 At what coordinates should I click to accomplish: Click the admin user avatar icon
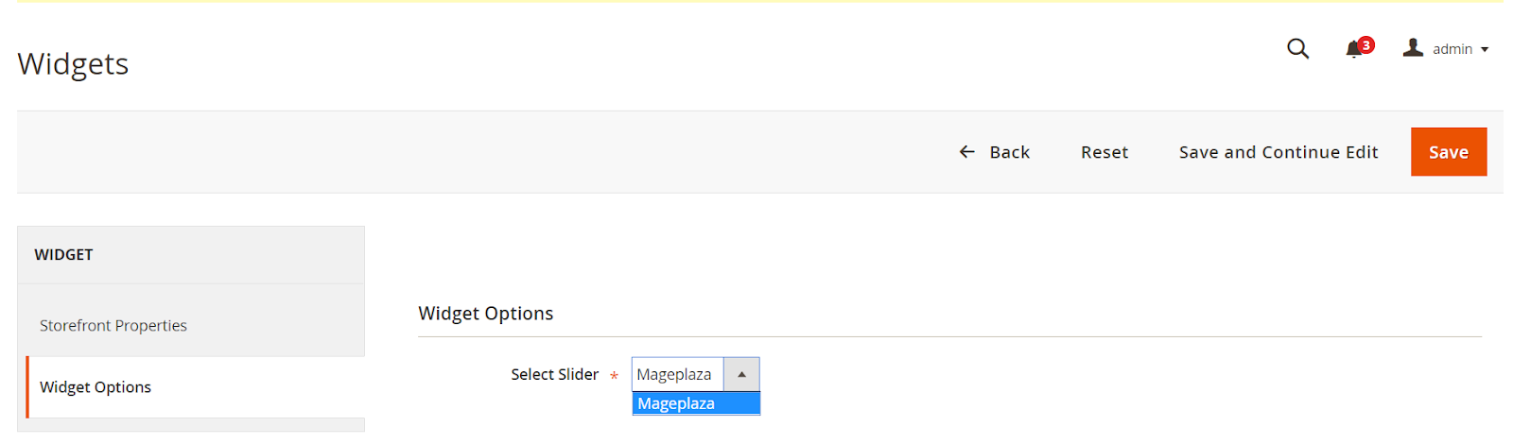coord(1413,47)
